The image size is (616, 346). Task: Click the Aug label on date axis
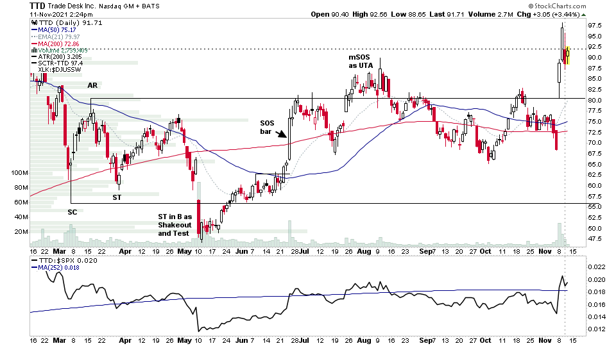(364, 251)
